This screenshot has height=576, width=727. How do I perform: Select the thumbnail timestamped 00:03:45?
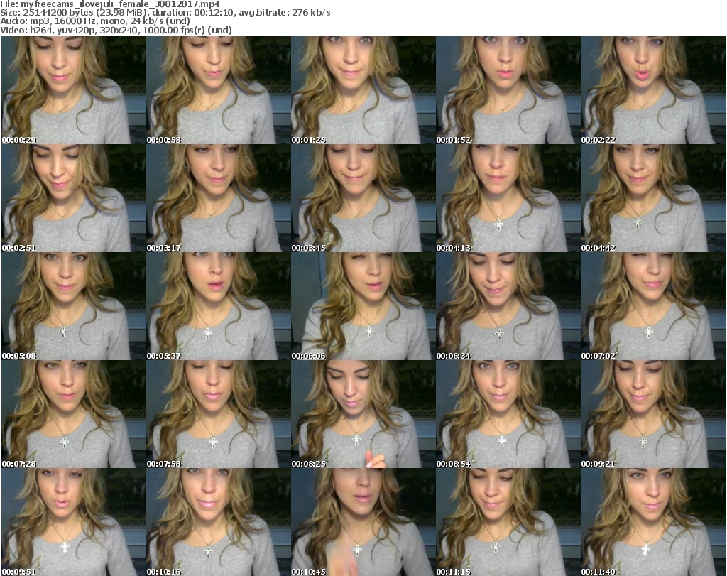[x=363, y=198]
